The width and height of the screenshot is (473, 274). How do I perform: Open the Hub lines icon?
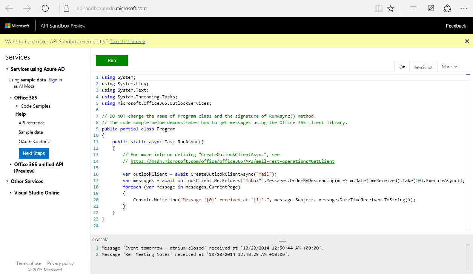pyautogui.click(x=414, y=8)
